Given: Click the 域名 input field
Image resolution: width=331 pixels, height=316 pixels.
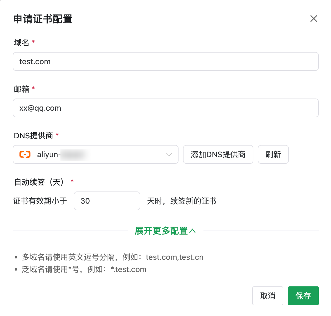Looking at the screenshot, I should pos(165,61).
